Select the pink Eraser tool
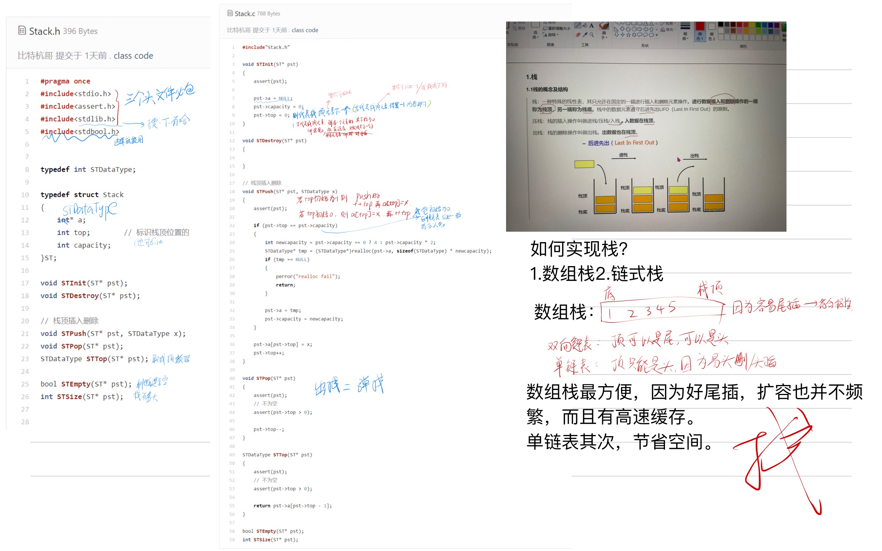The height and width of the screenshot is (551, 882). (x=578, y=35)
